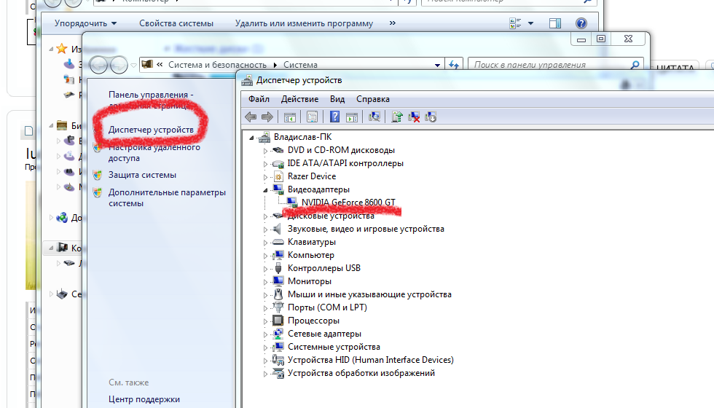The height and width of the screenshot is (408, 714).
Task: Open view options dropdown arrow in Explorer
Action: pyautogui.click(x=530, y=23)
